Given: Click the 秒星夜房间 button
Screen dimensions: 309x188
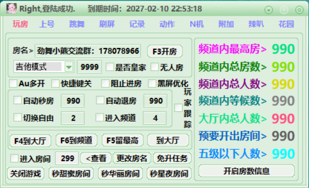Looking at the screenshot, I should (x=169, y=174).
